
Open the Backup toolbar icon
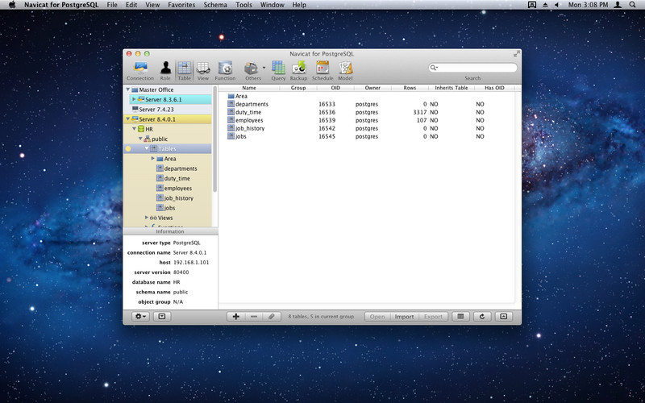click(298, 71)
